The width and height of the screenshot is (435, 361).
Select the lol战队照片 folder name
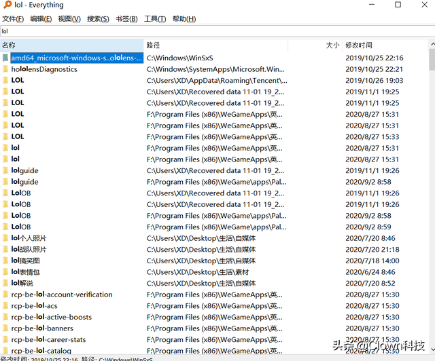[x=29, y=249]
